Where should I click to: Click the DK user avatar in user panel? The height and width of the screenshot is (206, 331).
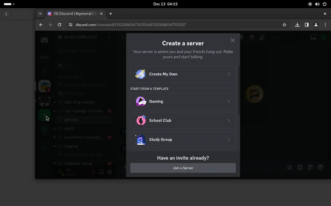61,172
